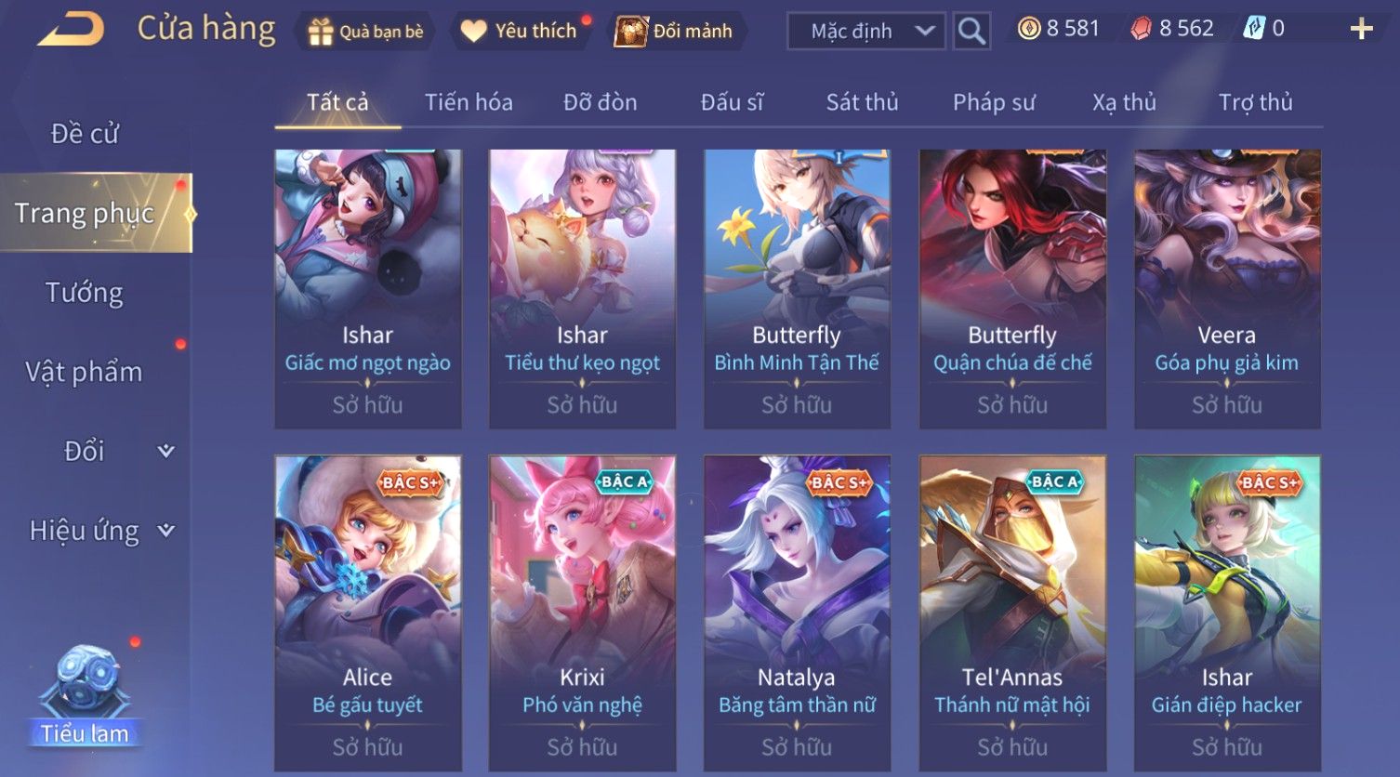Select the Tiến hóa tab

469,102
